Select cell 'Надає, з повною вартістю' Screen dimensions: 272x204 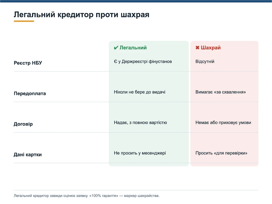(x=140, y=123)
